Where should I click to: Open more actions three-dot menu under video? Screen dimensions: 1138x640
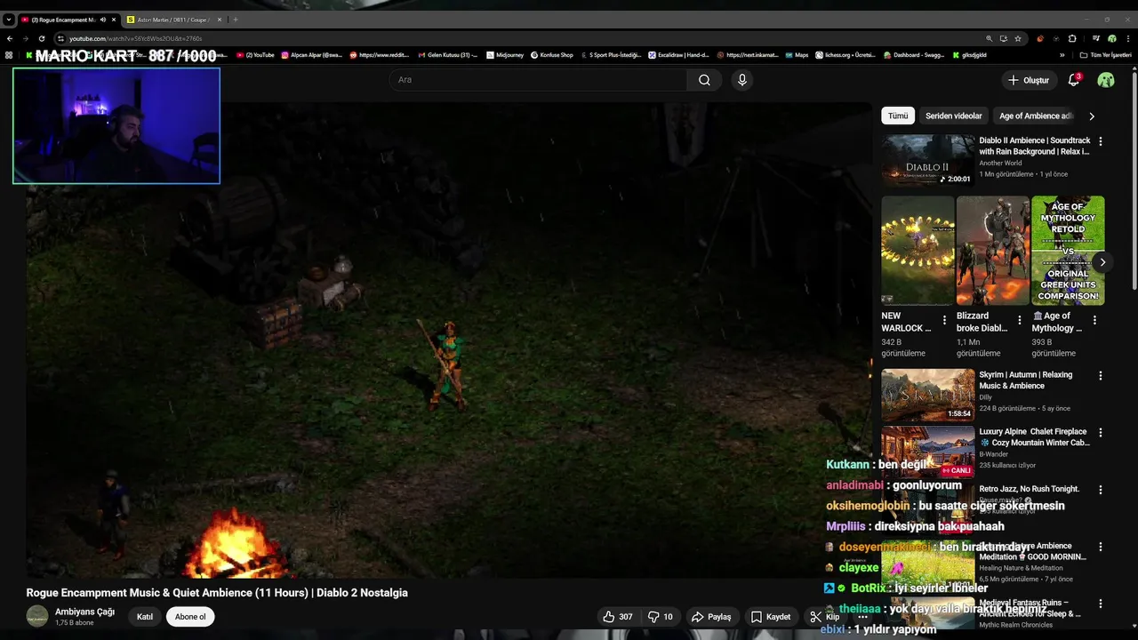pyautogui.click(x=862, y=617)
